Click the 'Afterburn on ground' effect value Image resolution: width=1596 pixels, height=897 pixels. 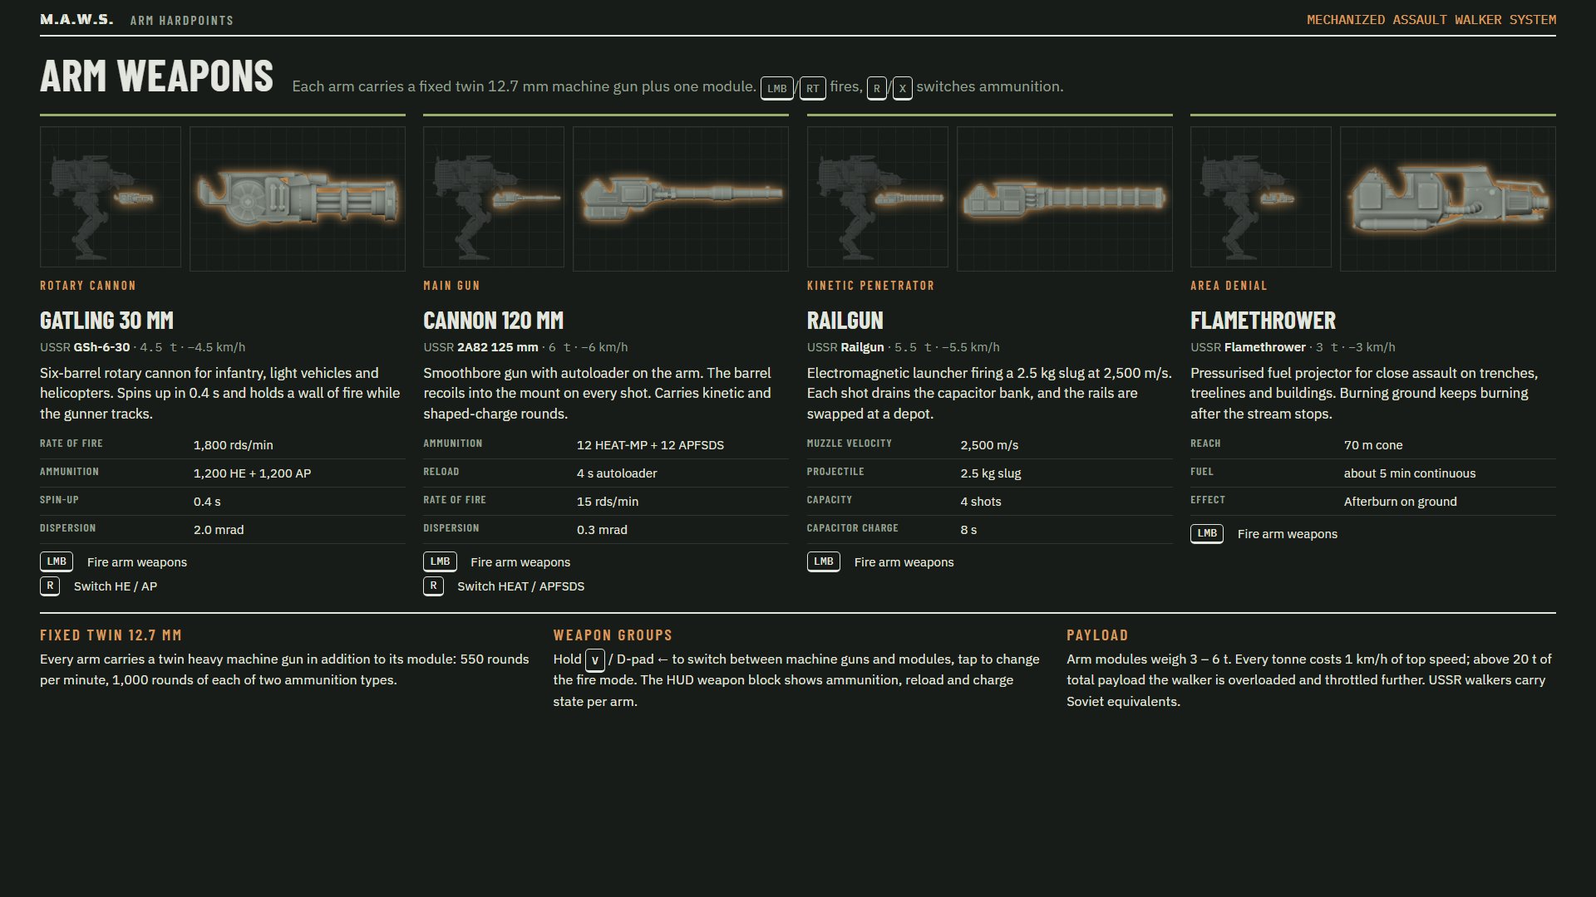(1401, 502)
